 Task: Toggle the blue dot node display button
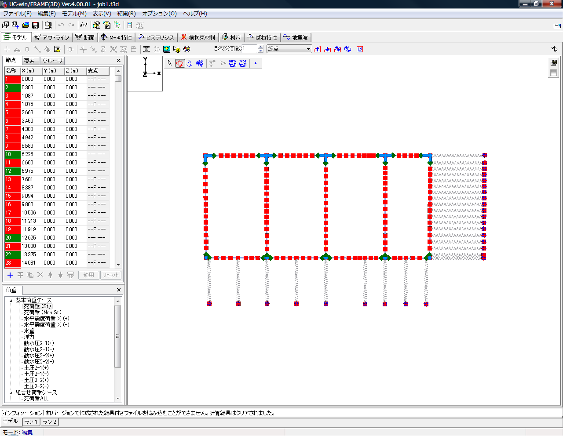[x=256, y=63]
